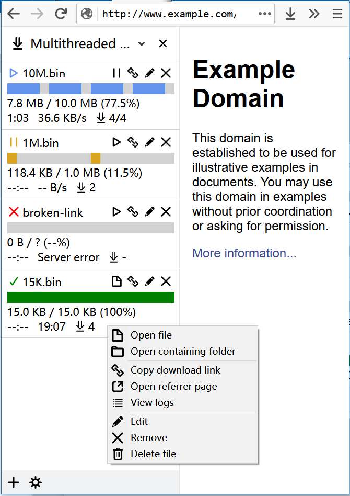The height and width of the screenshot is (496, 350).
Task: Open the downloaded 15K.bin file icon
Action: (x=116, y=281)
